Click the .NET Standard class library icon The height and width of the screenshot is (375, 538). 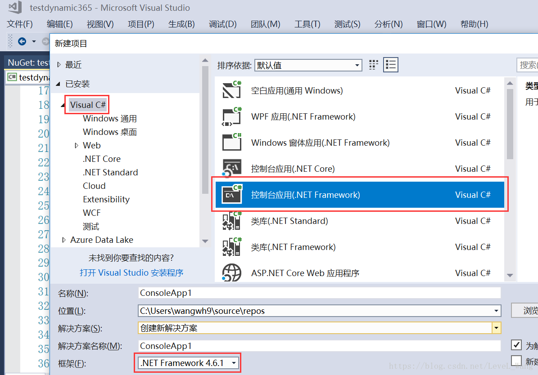point(232,221)
